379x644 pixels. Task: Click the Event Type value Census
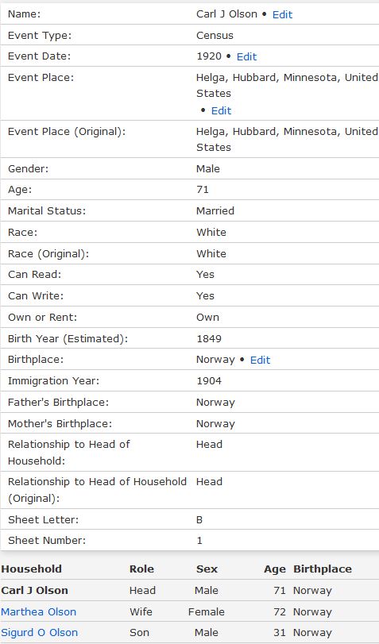pyautogui.click(x=215, y=35)
